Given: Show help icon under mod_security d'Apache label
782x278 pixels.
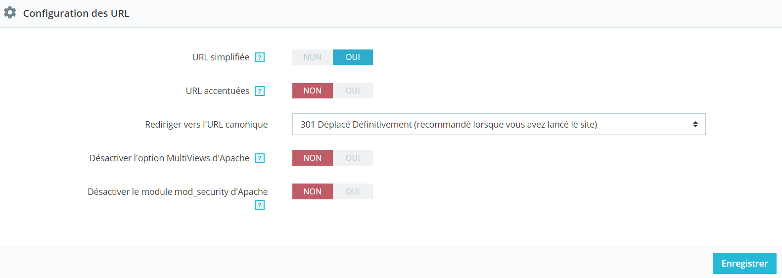Looking at the screenshot, I should click(260, 205).
